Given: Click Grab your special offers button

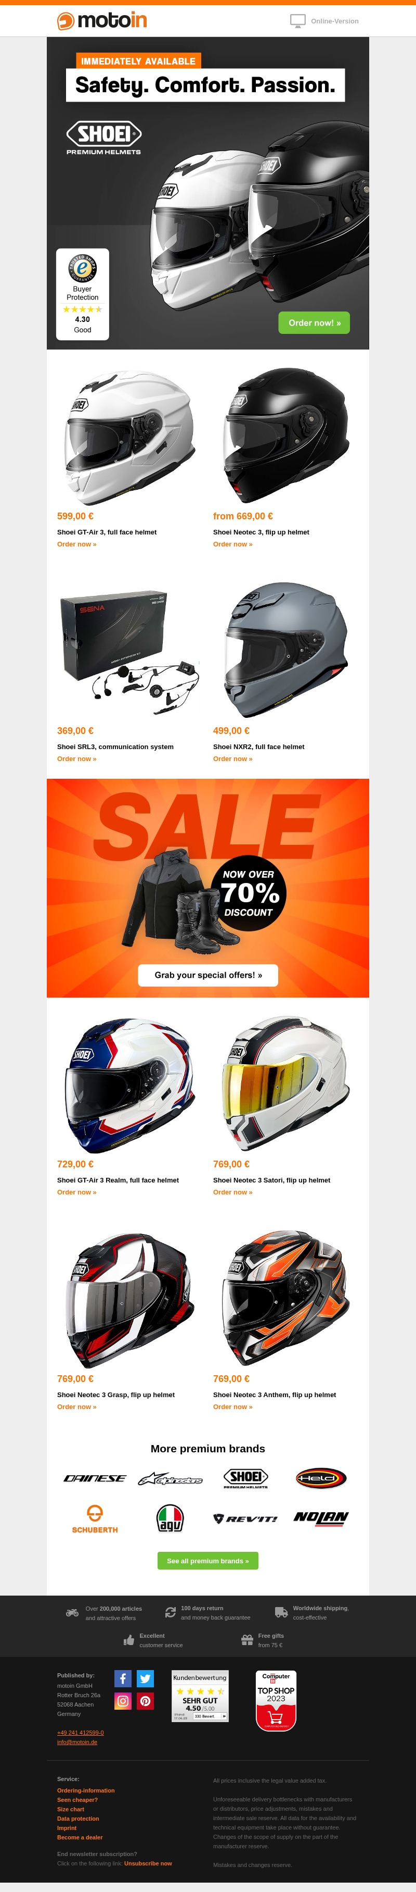Looking at the screenshot, I should (207, 975).
